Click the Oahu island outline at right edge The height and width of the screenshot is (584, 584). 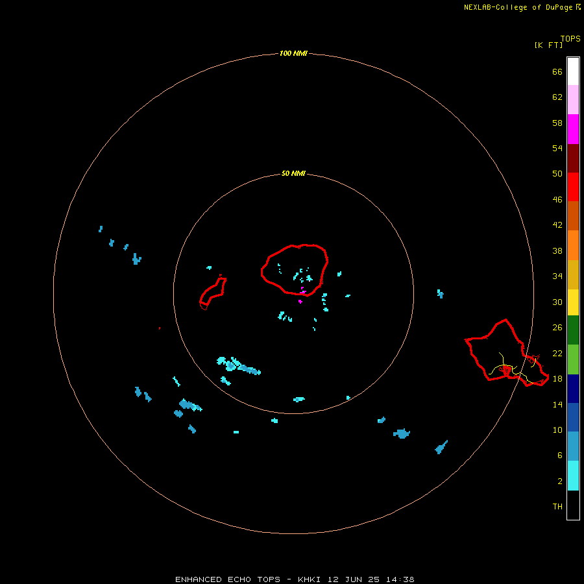(507, 353)
